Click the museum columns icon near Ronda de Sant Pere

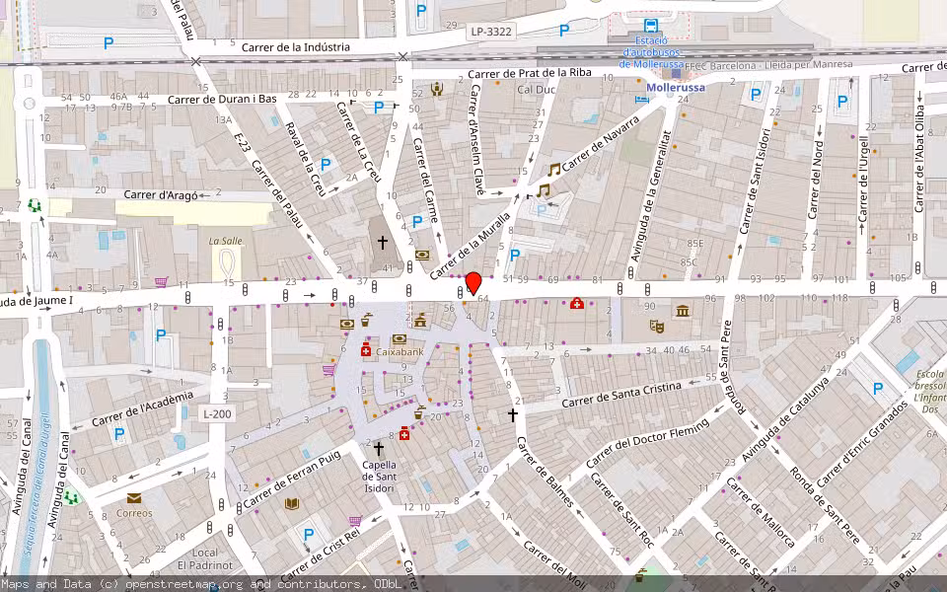[x=682, y=311]
